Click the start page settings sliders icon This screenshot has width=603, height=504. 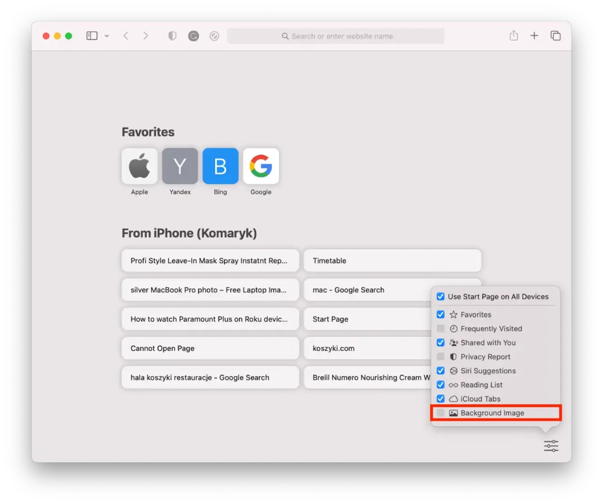tap(551, 446)
